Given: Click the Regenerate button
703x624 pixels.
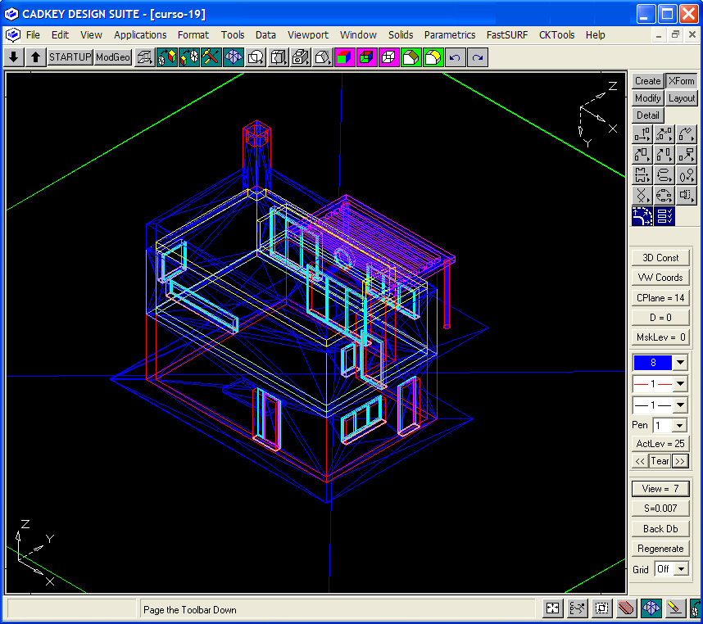Looking at the screenshot, I should 660,549.
